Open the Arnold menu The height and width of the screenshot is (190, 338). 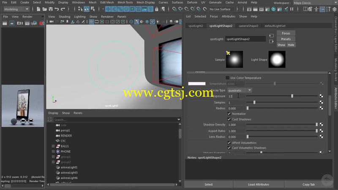point(242,3)
